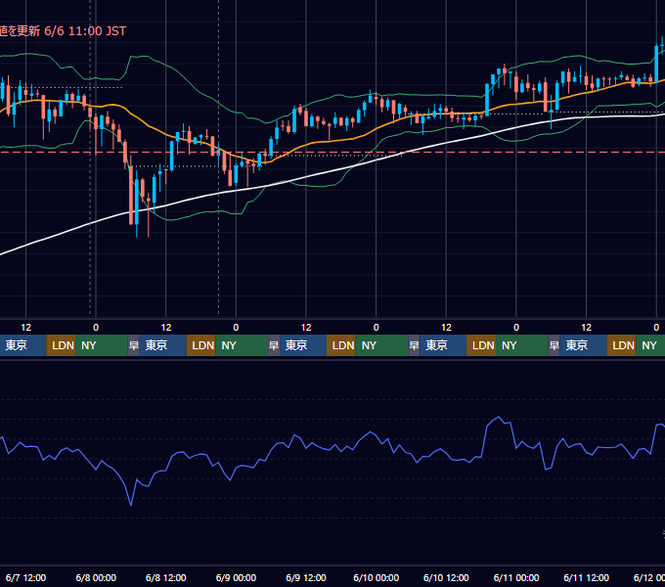This screenshot has height=587, width=665.
Task: Select the 東京 session block above 6/8 12:00
Action: (x=163, y=345)
